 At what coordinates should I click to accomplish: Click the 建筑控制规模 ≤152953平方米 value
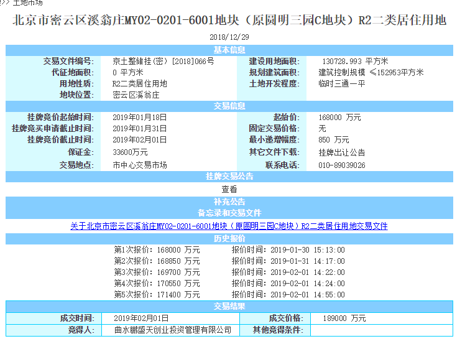pos(371,73)
